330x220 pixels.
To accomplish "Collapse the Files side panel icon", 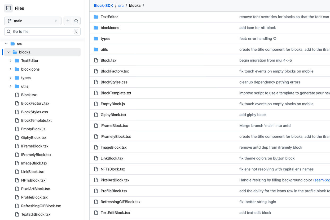I will 8,8.
